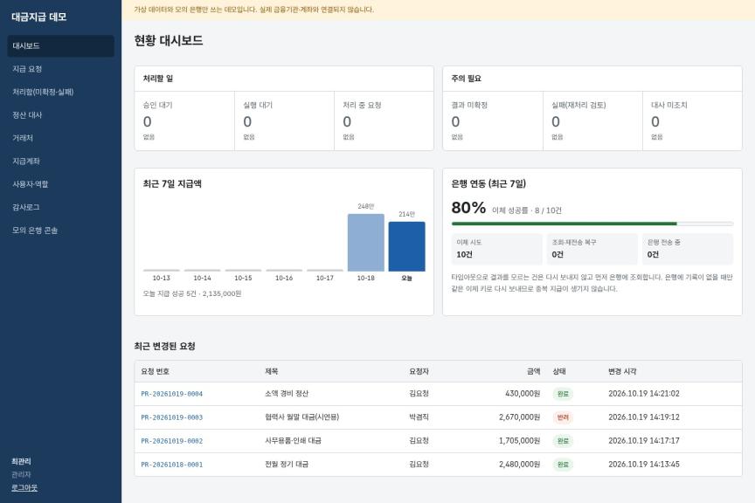Open 사용자·역할 from the sidebar
The height and width of the screenshot is (503, 755).
(60, 184)
